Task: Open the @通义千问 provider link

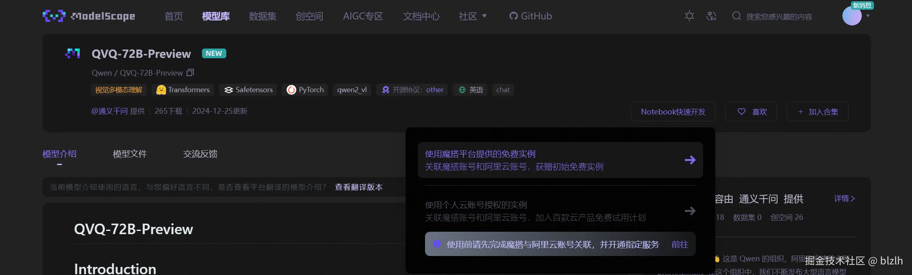Action: click(x=109, y=111)
